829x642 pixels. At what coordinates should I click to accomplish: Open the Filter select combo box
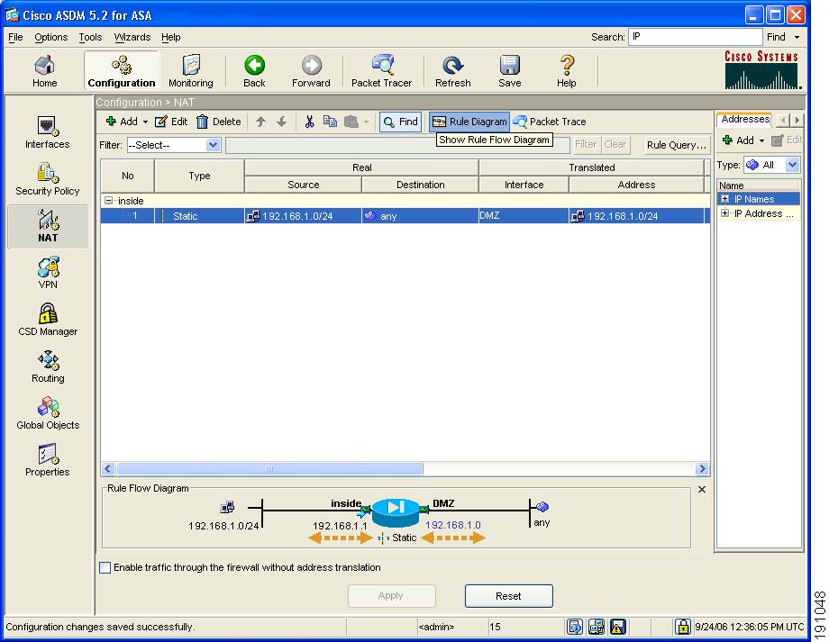(173, 145)
